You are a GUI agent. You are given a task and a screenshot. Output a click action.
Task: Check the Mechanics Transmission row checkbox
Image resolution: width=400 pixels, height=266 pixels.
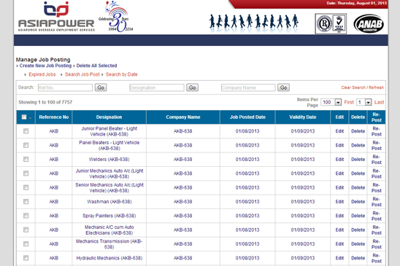26,244
